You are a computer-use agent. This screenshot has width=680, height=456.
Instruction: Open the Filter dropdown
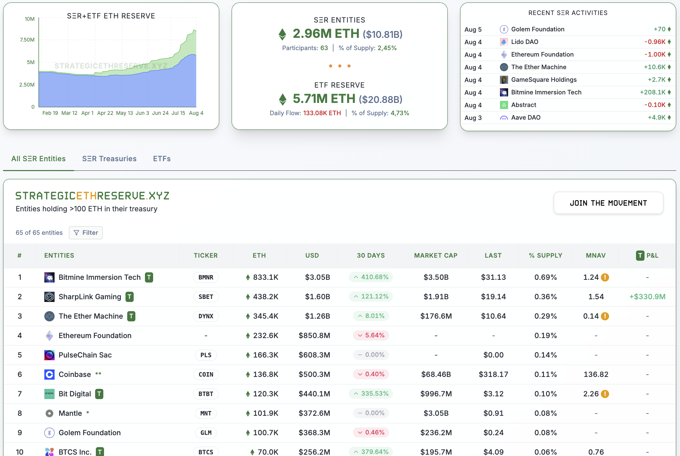[86, 233]
